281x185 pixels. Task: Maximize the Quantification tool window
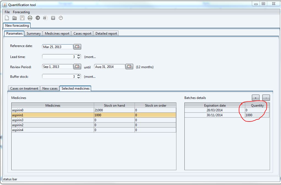[263, 4]
